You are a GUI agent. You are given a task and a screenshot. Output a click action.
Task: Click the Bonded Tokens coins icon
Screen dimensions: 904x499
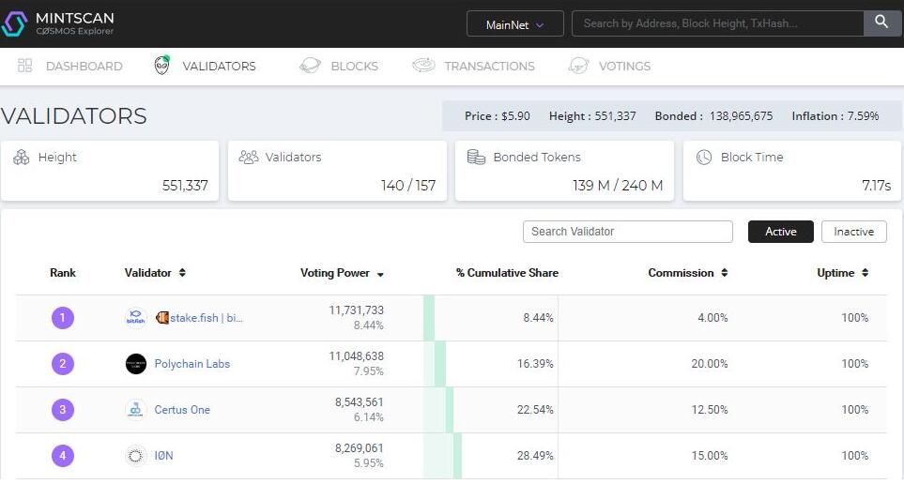(x=476, y=157)
